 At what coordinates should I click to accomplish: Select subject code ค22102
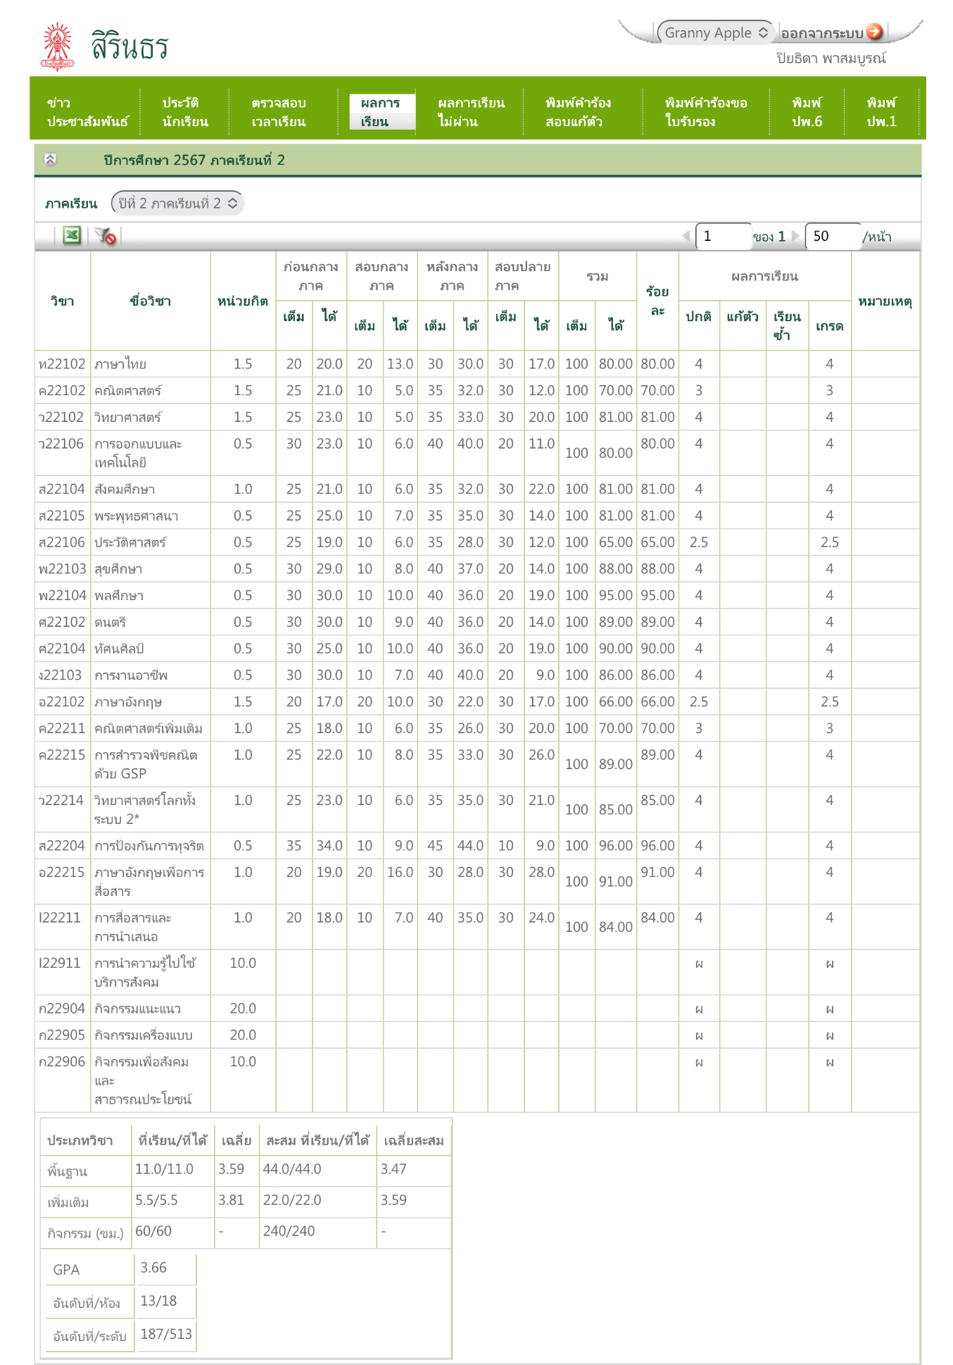[x=62, y=390]
